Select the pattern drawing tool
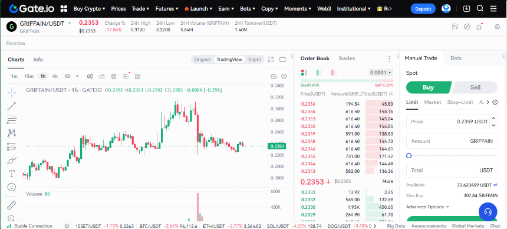This screenshot has height=229, width=507. 12,133
